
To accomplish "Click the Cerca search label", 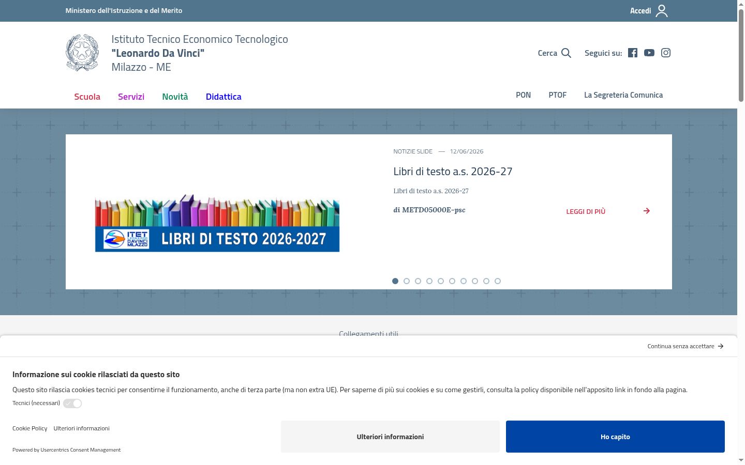I will (547, 53).
